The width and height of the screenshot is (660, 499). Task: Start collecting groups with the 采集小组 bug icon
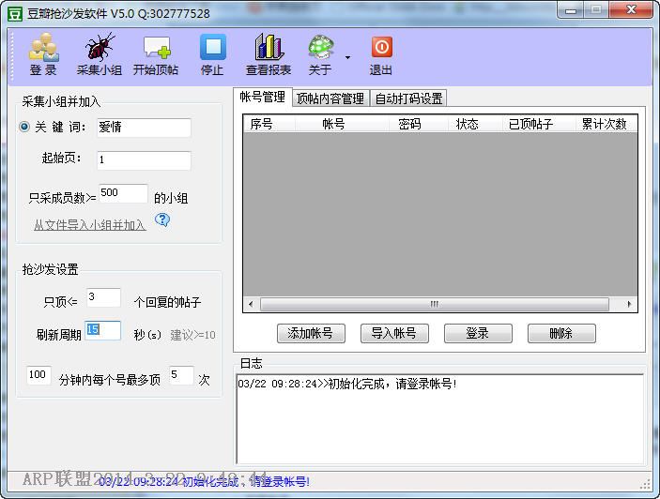click(100, 47)
